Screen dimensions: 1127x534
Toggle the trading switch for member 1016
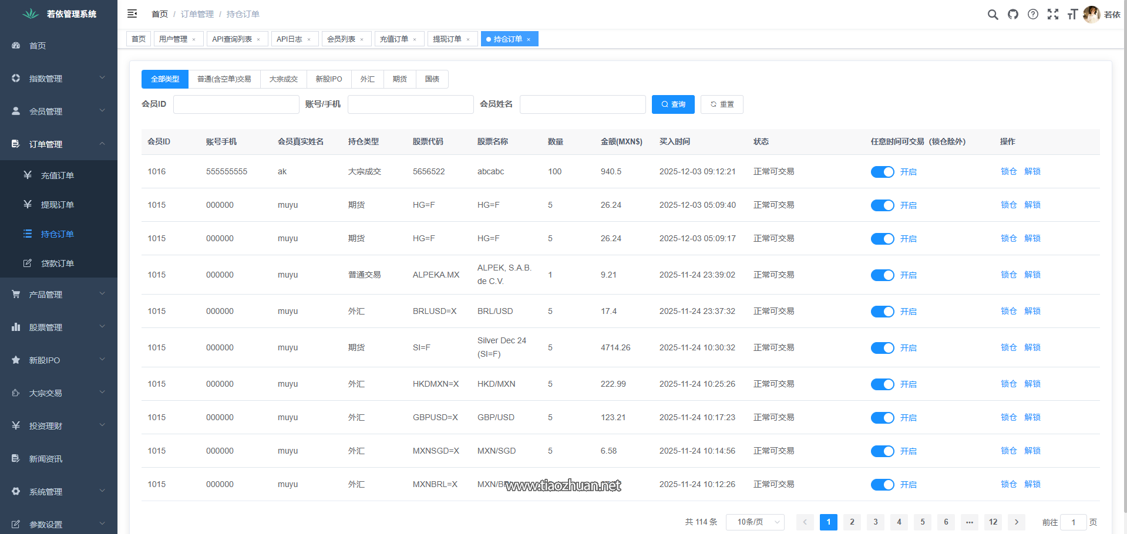[882, 172]
